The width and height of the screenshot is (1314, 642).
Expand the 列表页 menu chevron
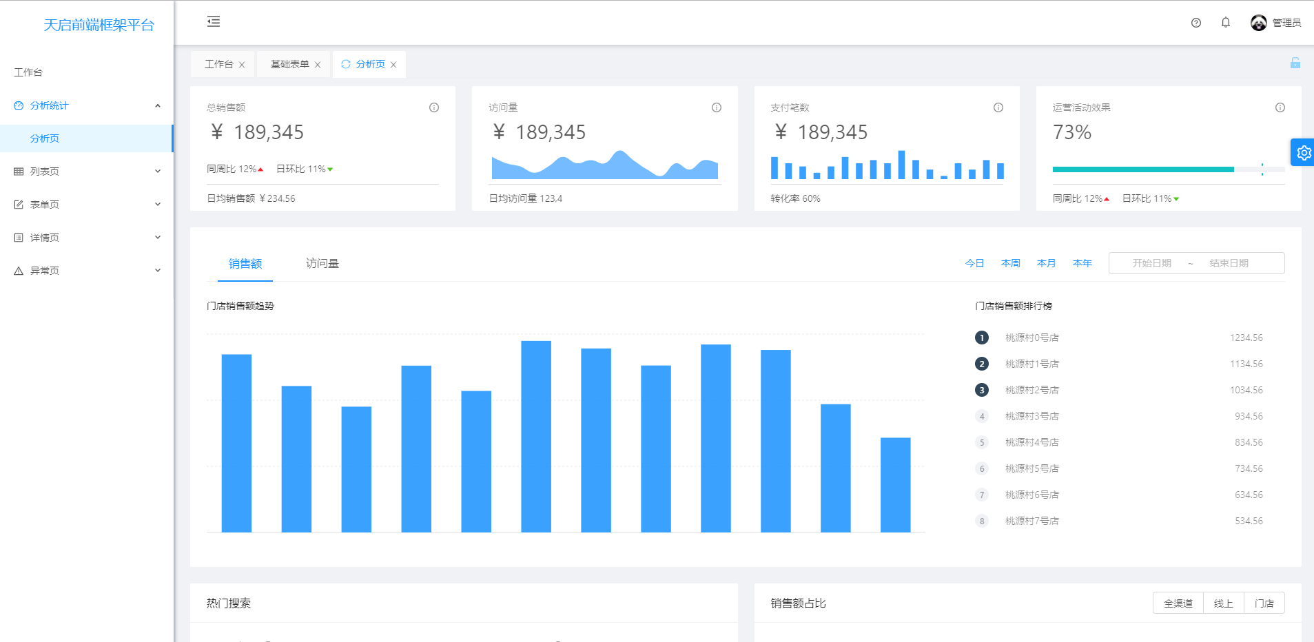pyautogui.click(x=158, y=172)
